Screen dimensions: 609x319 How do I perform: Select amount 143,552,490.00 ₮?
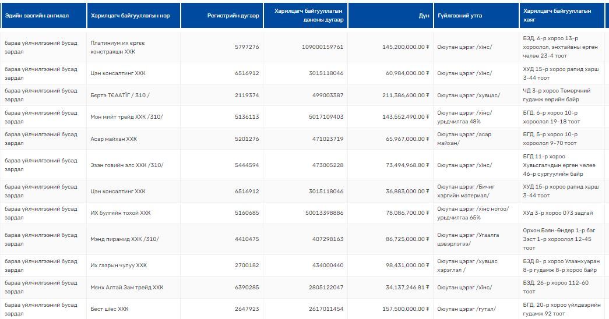[x=406, y=117]
